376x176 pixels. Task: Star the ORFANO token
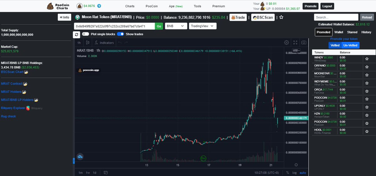[x=367, y=67]
